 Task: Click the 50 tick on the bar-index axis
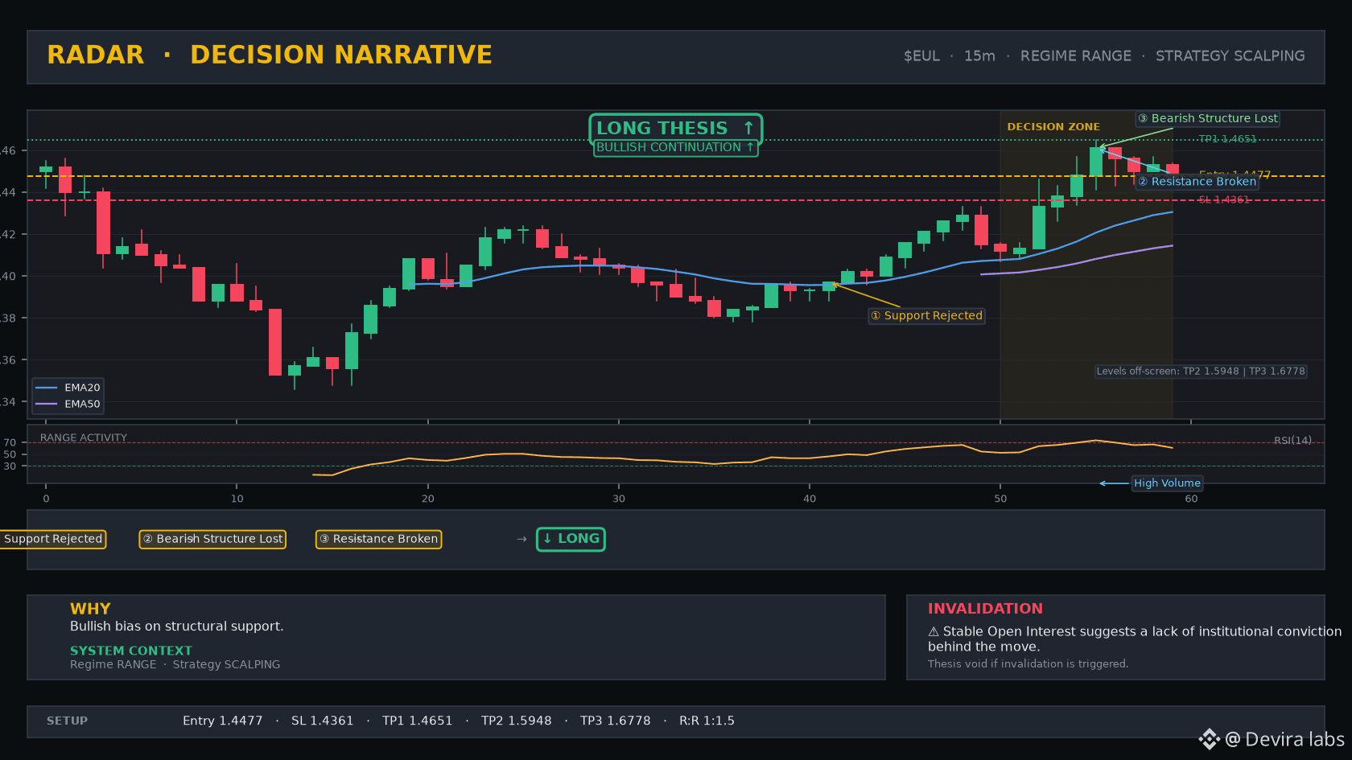[x=1000, y=499]
